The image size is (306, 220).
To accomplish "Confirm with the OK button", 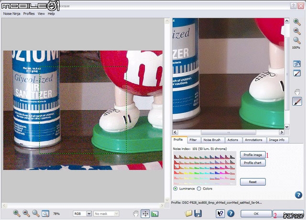I will (256, 214).
